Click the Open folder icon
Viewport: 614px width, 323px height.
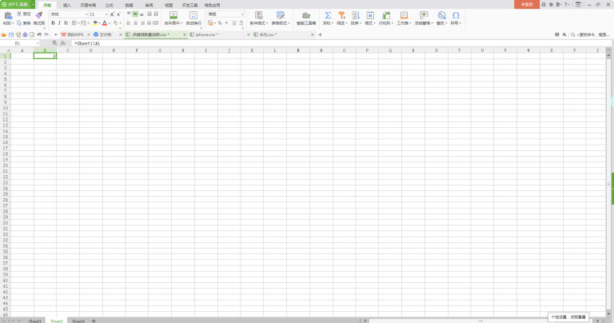[4, 35]
